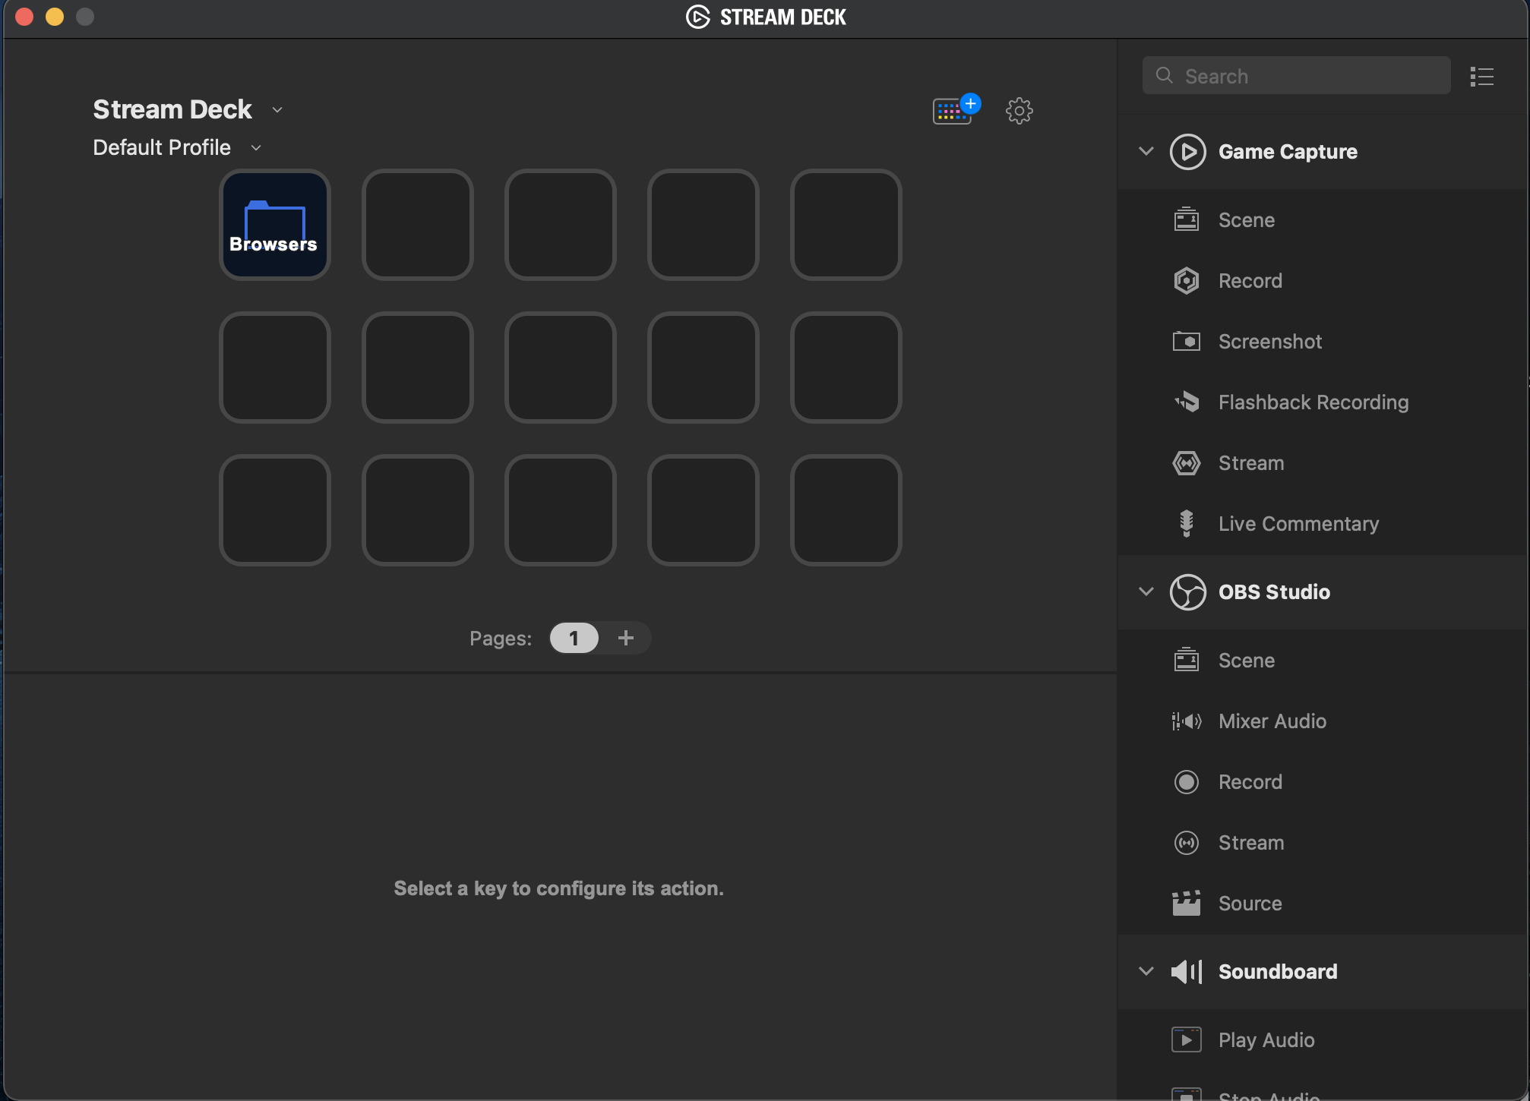Open the Stream Deck device dropdown
This screenshot has width=1530, height=1101.
click(277, 110)
